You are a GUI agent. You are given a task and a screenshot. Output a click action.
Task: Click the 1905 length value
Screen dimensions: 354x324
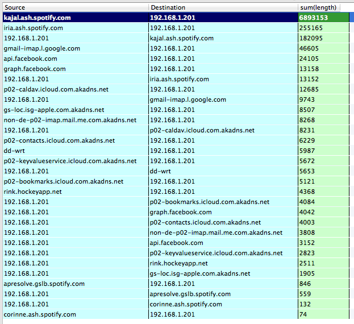[307, 273]
